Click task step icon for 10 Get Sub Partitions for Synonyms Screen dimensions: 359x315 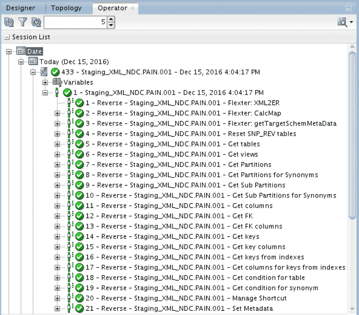pos(70,195)
